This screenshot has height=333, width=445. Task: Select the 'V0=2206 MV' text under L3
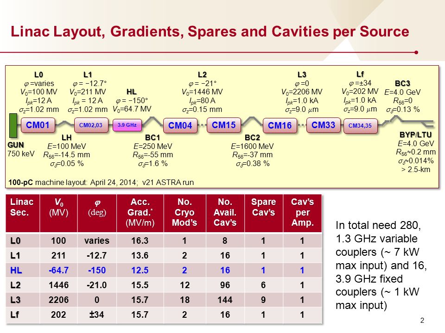click(x=302, y=92)
